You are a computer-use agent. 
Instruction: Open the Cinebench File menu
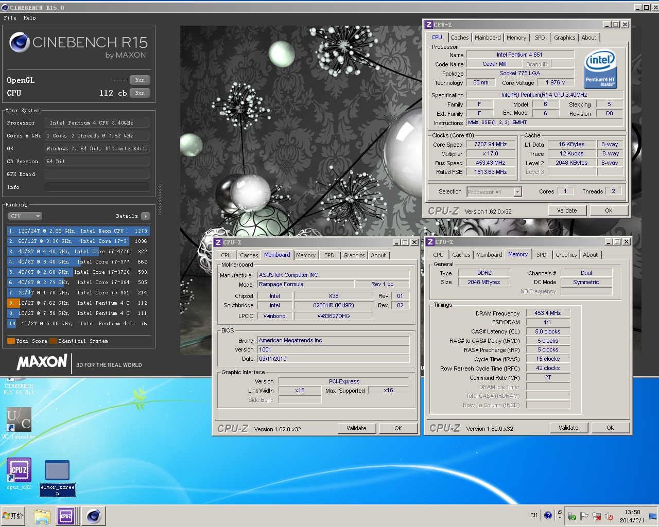coord(10,18)
